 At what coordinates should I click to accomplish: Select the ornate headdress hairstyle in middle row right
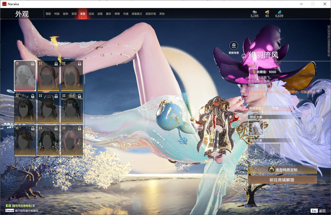72,108
